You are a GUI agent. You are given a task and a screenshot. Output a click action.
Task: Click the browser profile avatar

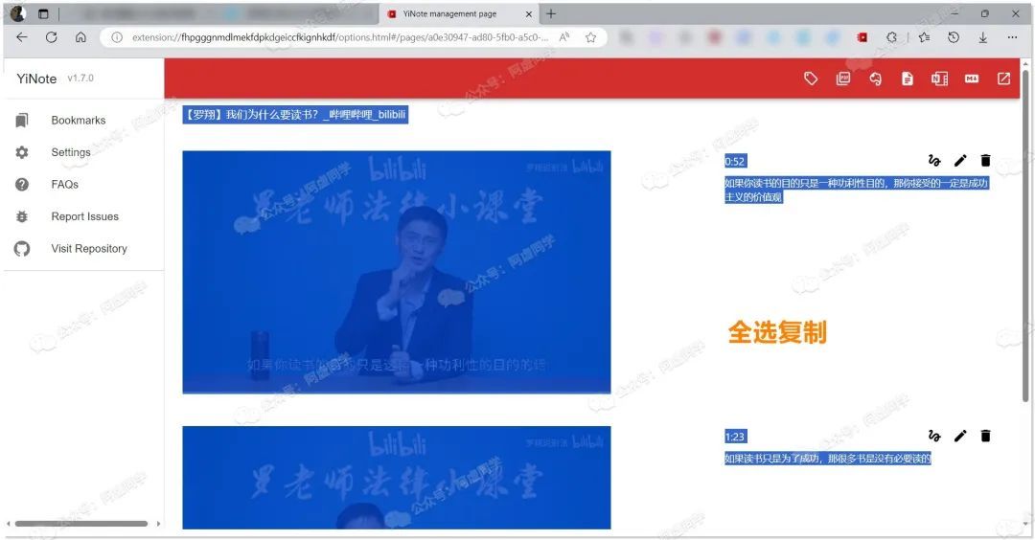[18, 13]
